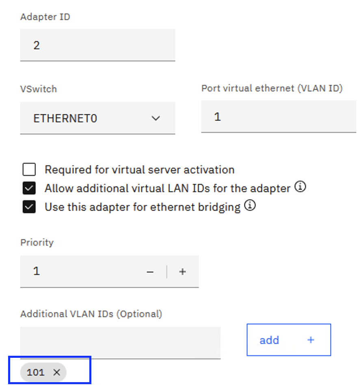
Task: Click the add button
Action: coord(289,340)
